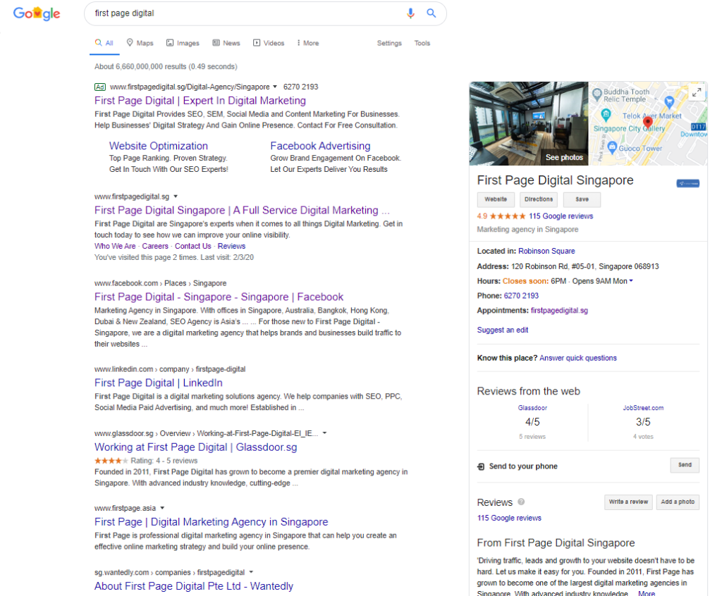Click the Google logo
The height and width of the screenshot is (596, 722).
coord(37,13)
